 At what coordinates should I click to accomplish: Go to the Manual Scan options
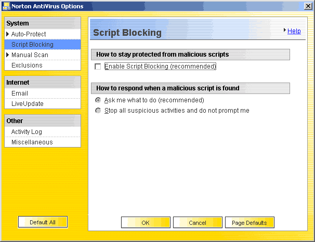30,55
